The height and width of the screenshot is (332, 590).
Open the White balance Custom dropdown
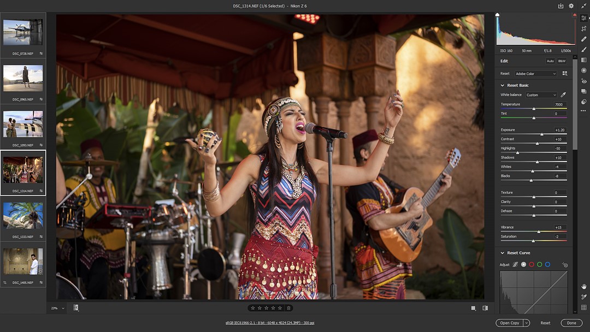coord(541,95)
